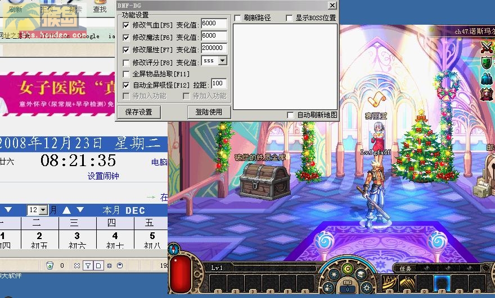The image size is (495, 298).
Task: Click the down triangle left of month box
Action: [8, 210]
